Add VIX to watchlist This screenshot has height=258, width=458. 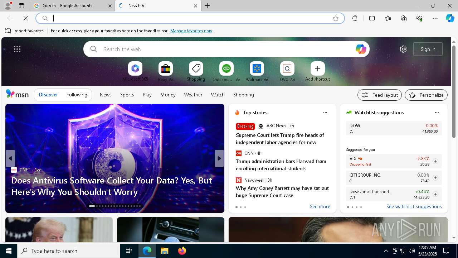pos(435,161)
